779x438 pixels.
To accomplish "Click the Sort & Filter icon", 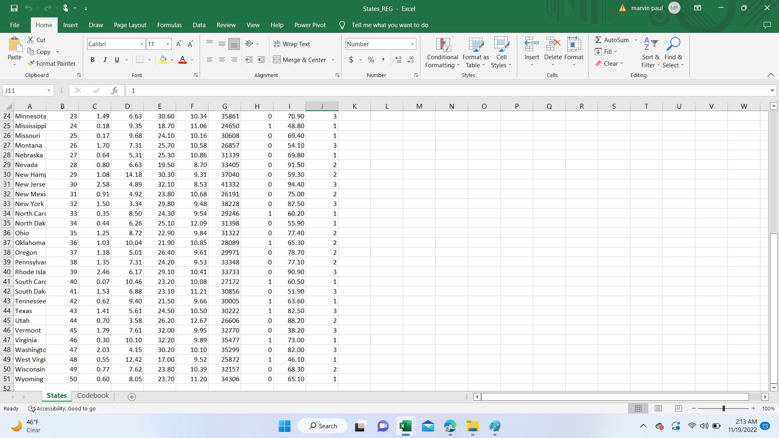I will (x=651, y=44).
